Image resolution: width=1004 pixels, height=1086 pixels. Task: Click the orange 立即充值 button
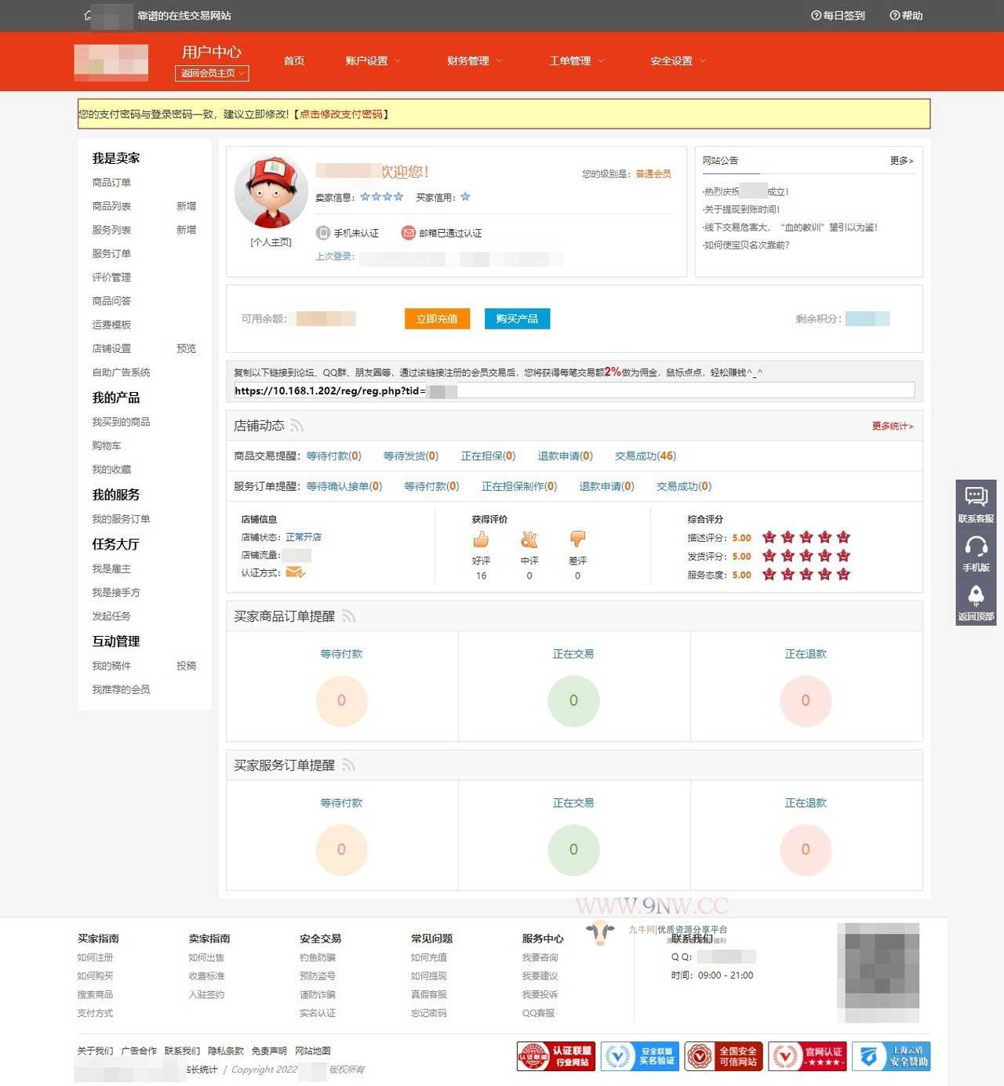click(x=437, y=318)
